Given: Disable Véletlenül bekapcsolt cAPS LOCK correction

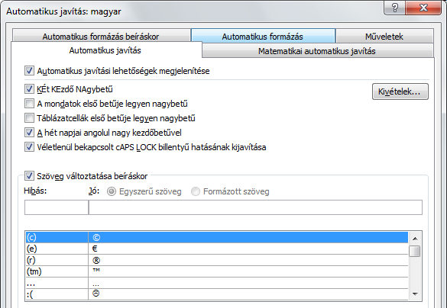Looking at the screenshot, I should pyautogui.click(x=29, y=147).
